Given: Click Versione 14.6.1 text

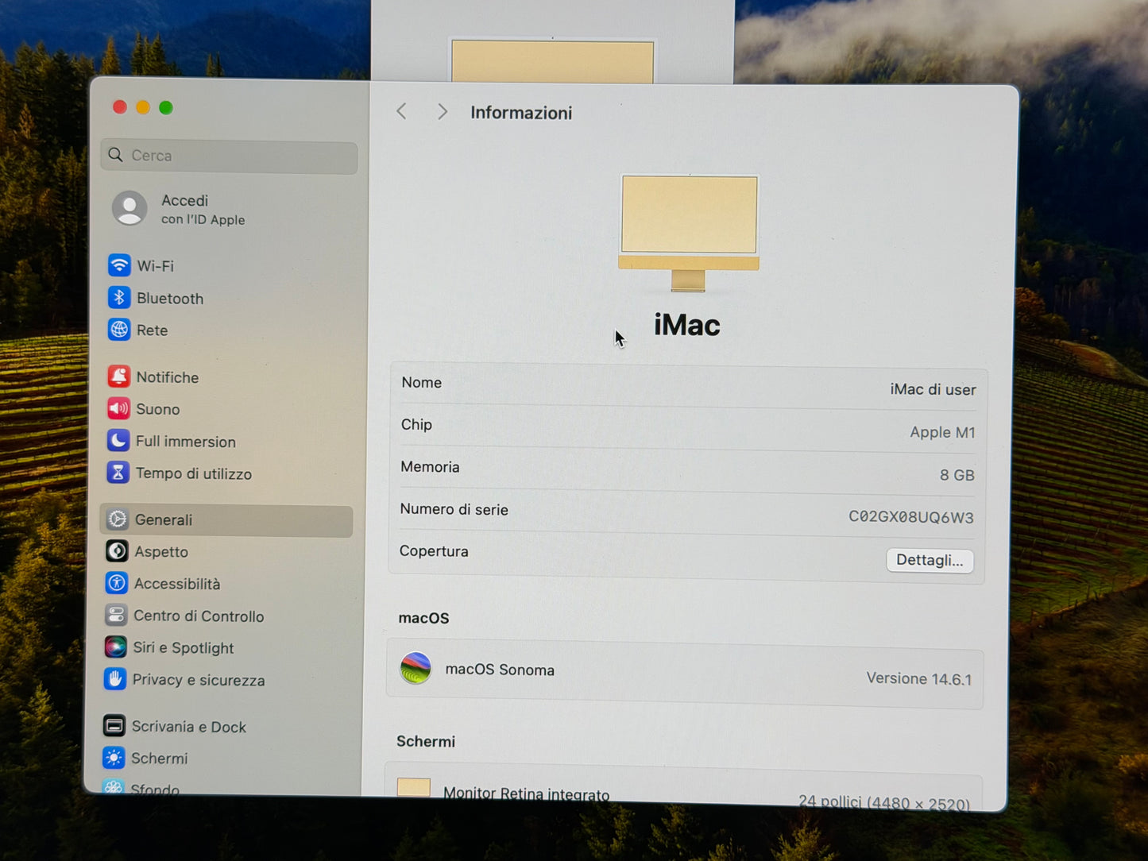Looking at the screenshot, I should tap(918, 678).
